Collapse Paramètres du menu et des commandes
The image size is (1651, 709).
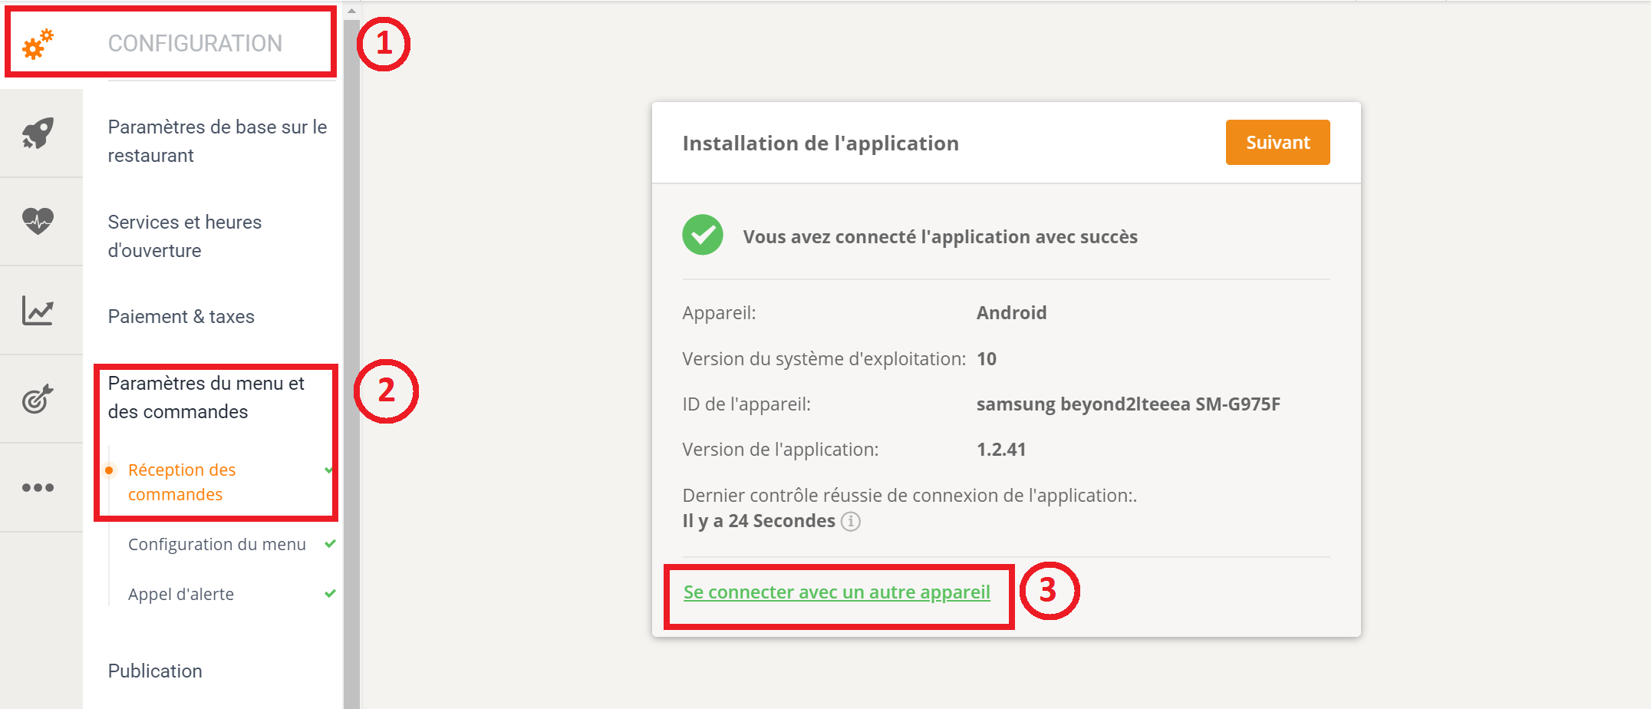(206, 397)
